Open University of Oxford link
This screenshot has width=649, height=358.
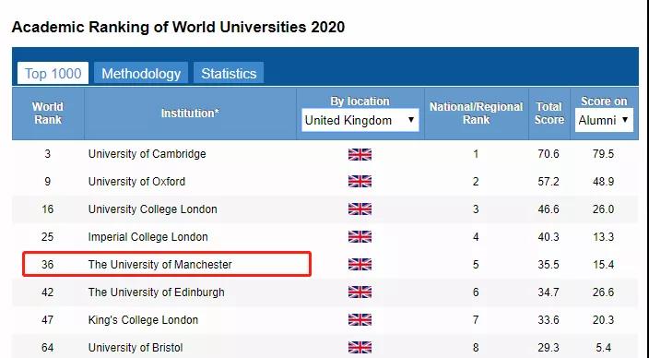(x=136, y=182)
